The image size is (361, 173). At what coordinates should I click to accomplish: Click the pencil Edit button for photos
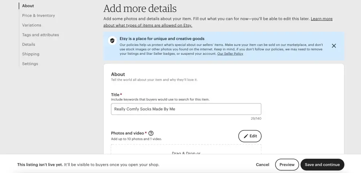250,136
